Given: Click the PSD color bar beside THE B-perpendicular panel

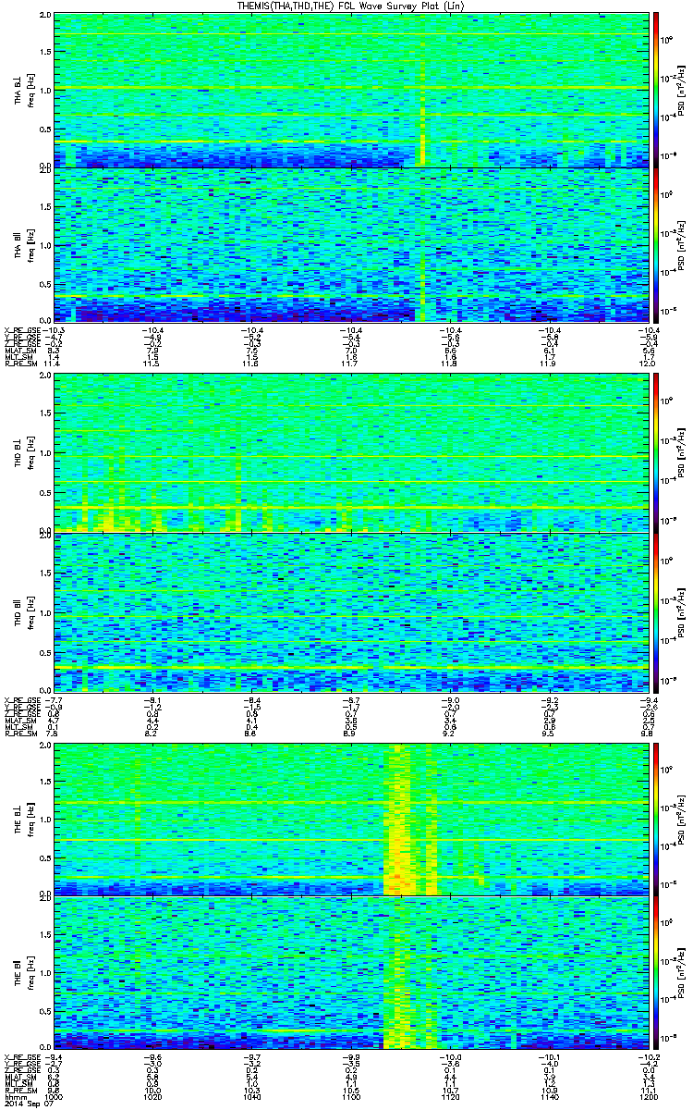Looking at the screenshot, I should pos(657,820).
